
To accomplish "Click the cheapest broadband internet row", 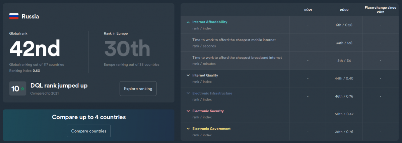I will pyautogui.click(x=237, y=57).
